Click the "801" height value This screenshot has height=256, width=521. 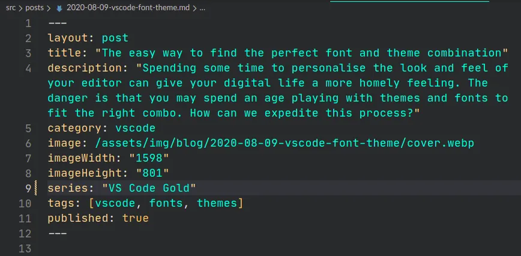152,173
